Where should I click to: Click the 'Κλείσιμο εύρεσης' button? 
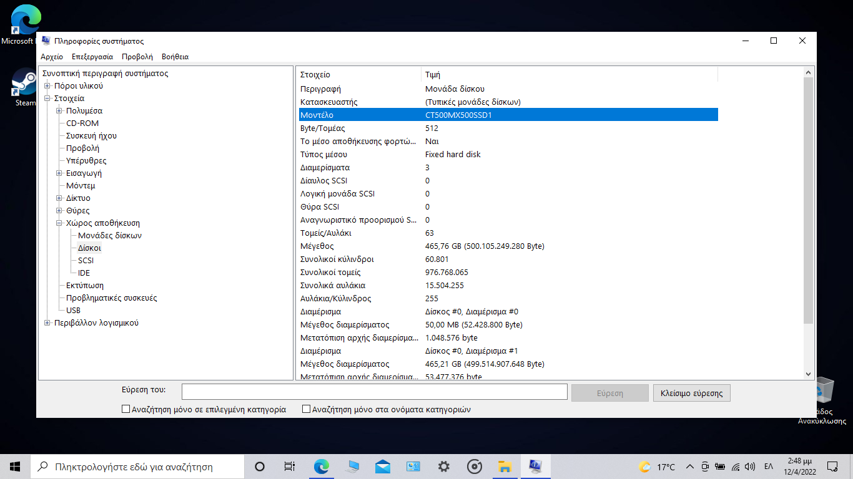691,393
